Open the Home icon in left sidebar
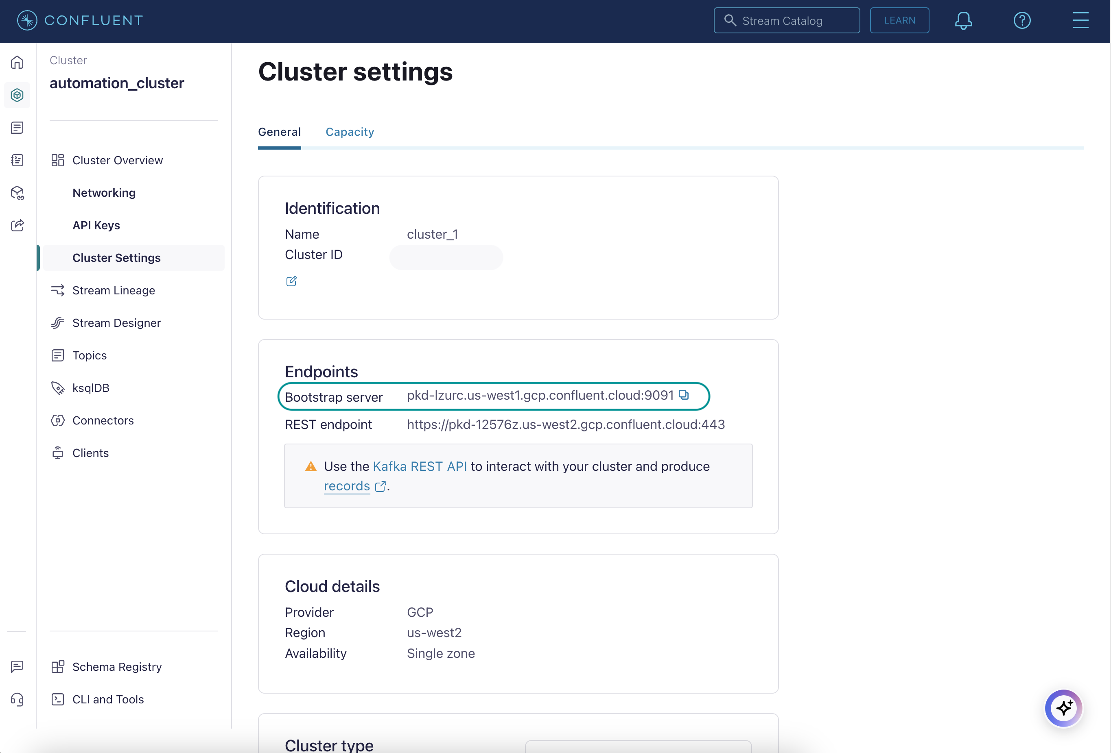This screenshot has width=1111, height=753. [x=17, y=62]
